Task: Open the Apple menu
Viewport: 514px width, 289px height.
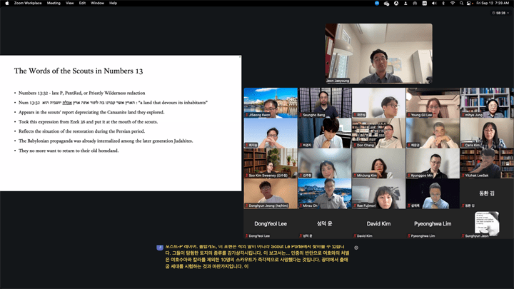Action: 6,3
